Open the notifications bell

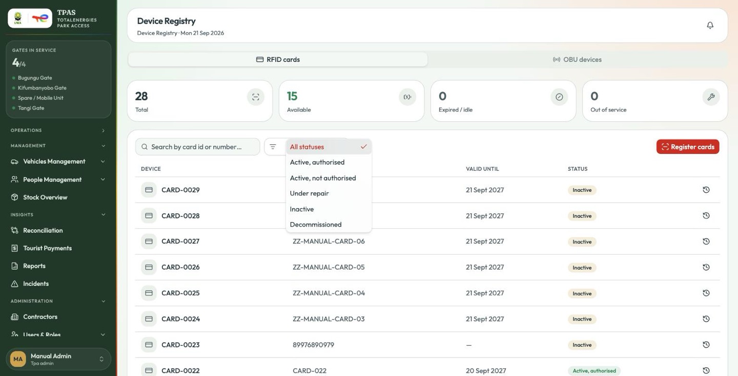(710, 25)
